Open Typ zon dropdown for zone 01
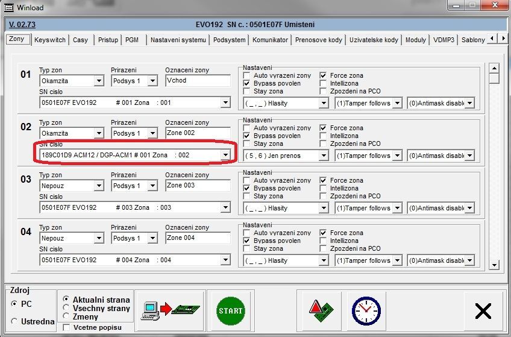Viewport: 511px width, 337px height. pos(99,81)
